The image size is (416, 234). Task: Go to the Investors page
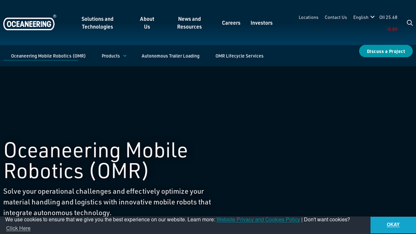pos(262,23)
